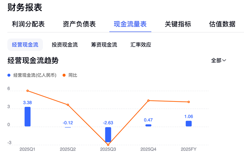Expand the 全部 period dropdown

click(x=219, y=60)
